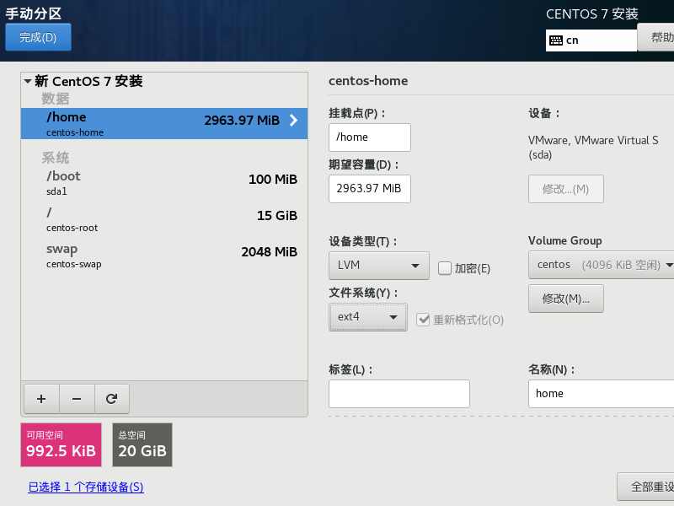Click the 100 MiB boot size value
The image size is (674, 506).
(273, 180)
